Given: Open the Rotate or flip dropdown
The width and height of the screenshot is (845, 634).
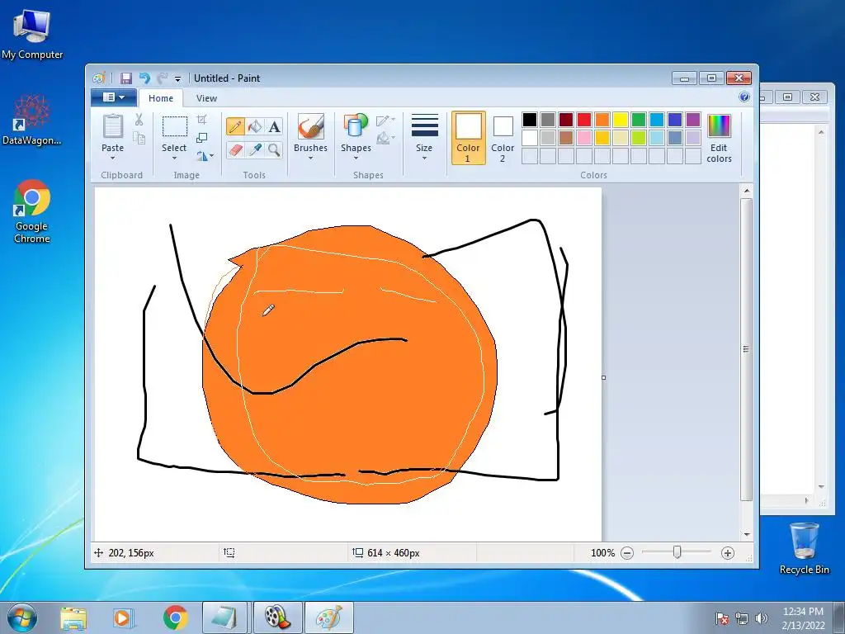Looking at the screenshot, I should 205,156.
